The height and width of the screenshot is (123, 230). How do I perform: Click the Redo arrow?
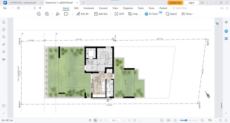[29, 8]
